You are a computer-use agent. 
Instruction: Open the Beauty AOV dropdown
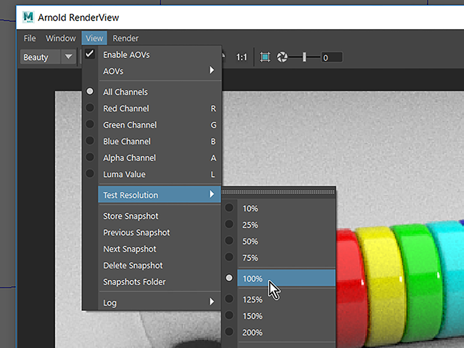(x=49, y=57)
